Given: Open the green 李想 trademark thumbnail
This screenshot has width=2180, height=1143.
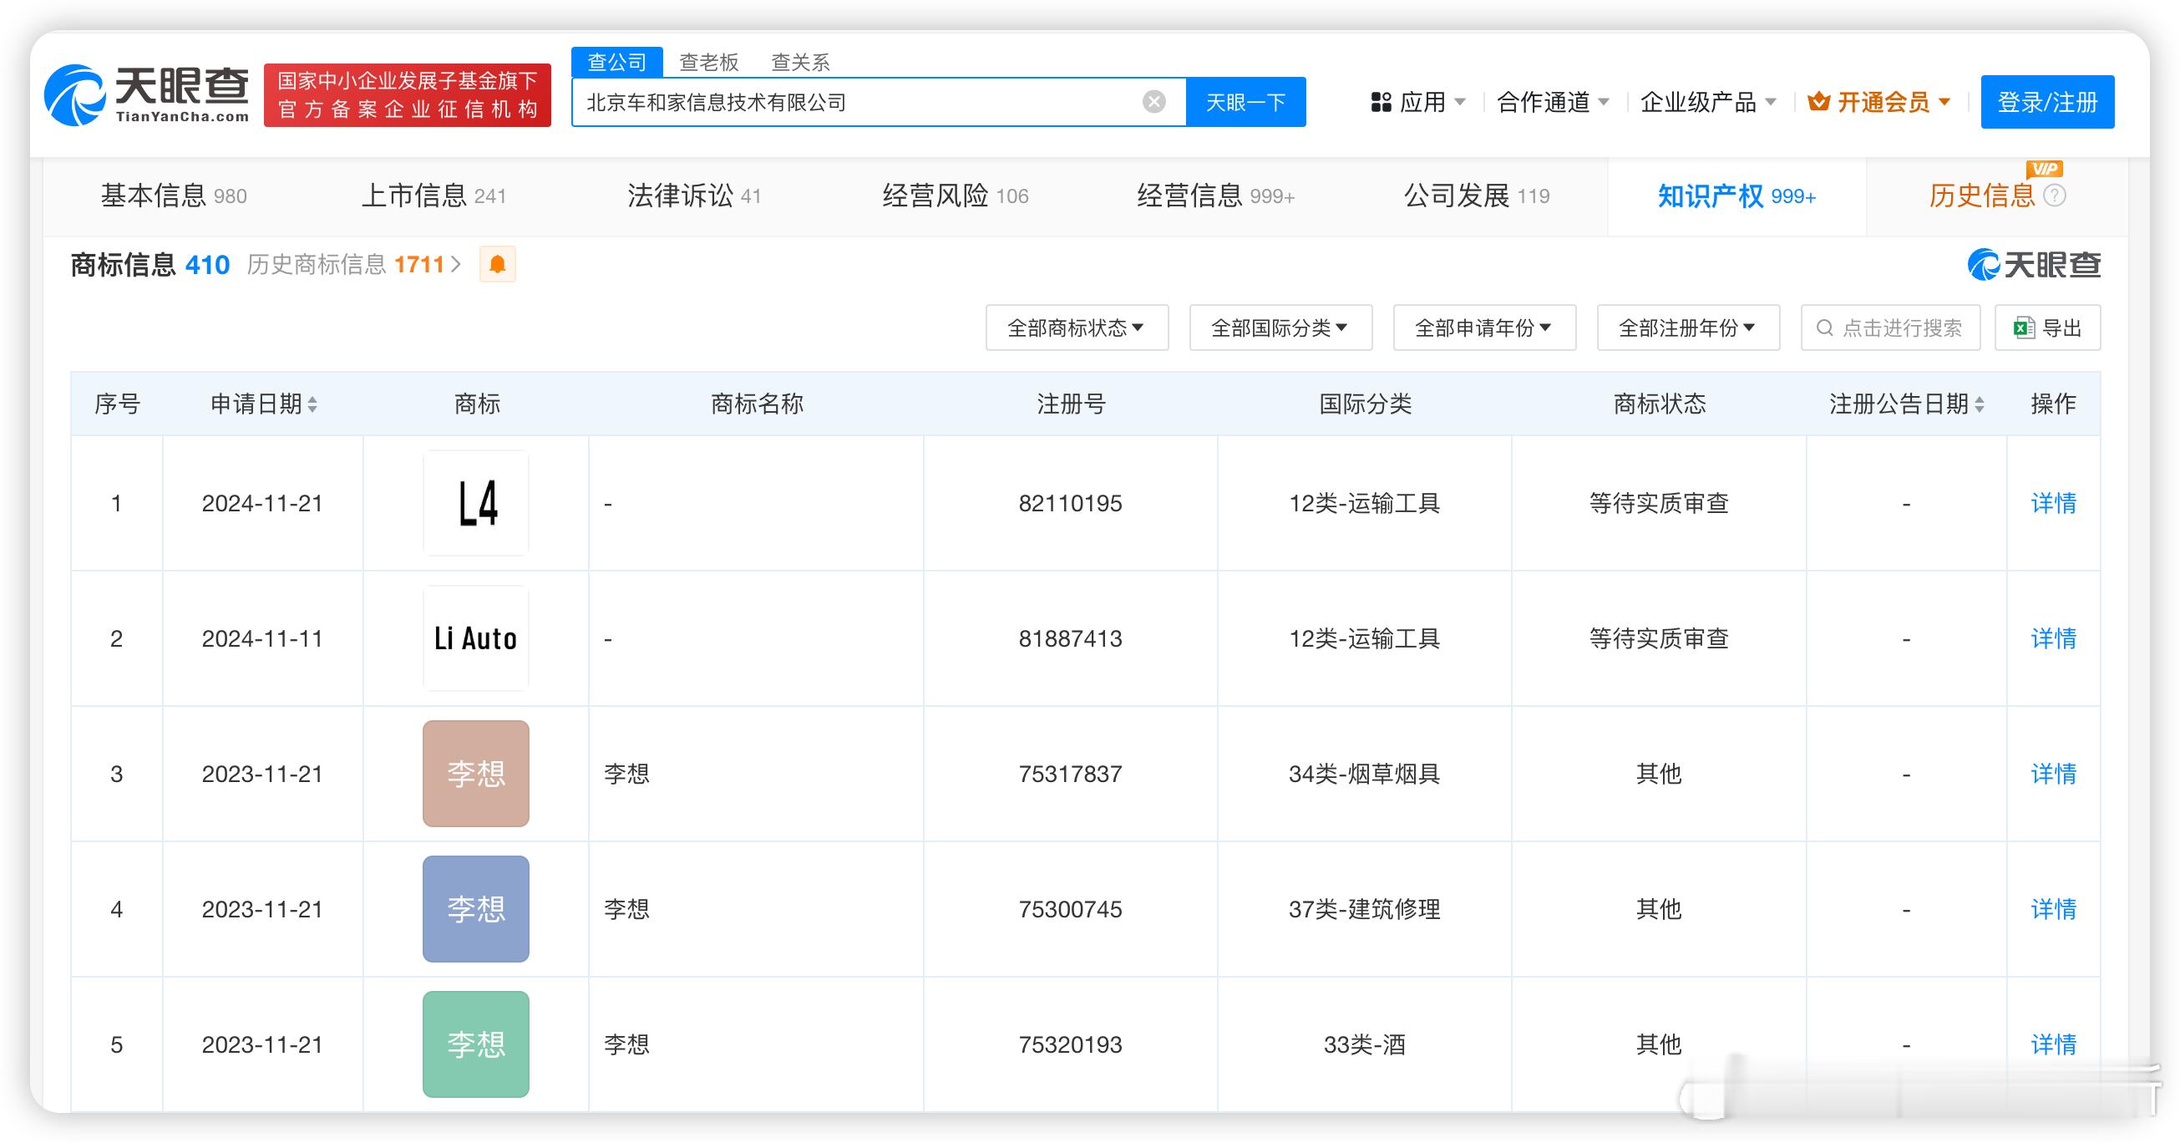Looking at the screenshot, I should (476, 1044).
